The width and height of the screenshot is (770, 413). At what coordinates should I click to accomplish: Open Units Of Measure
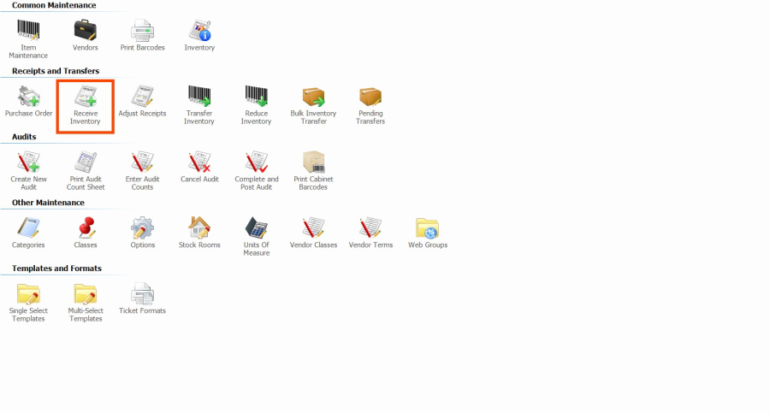click(256, 228)
